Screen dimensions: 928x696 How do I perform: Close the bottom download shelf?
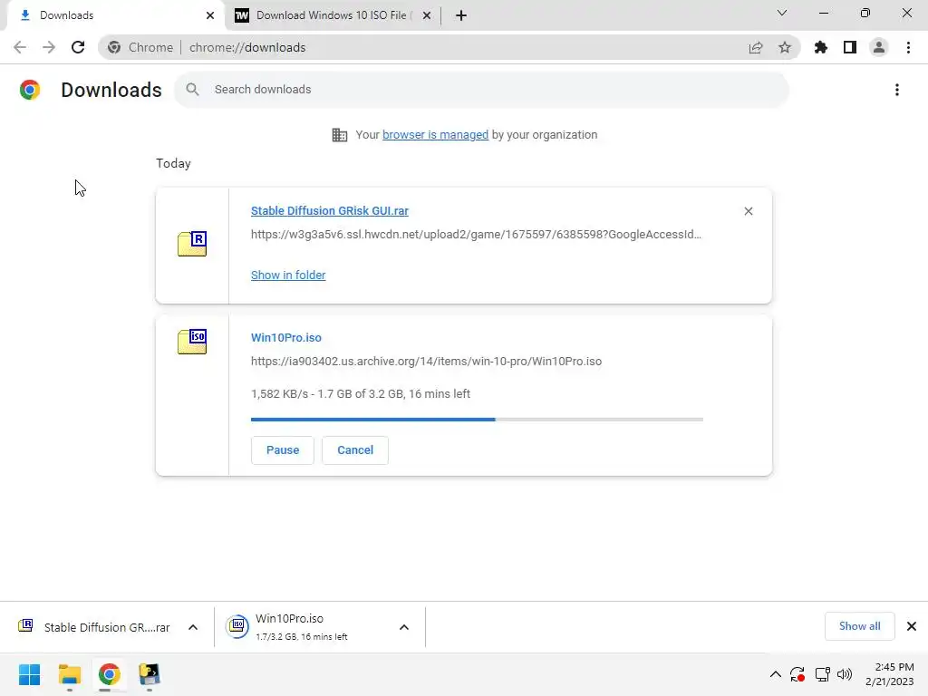(912, 626)
